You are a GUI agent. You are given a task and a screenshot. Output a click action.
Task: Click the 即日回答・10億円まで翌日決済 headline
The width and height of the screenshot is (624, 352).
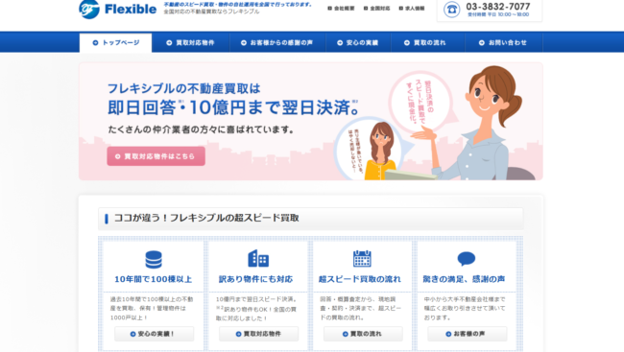(233, 107)
